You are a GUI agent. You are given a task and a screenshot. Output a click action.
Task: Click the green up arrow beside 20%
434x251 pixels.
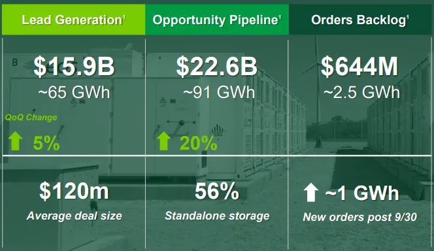coord(163,141)
